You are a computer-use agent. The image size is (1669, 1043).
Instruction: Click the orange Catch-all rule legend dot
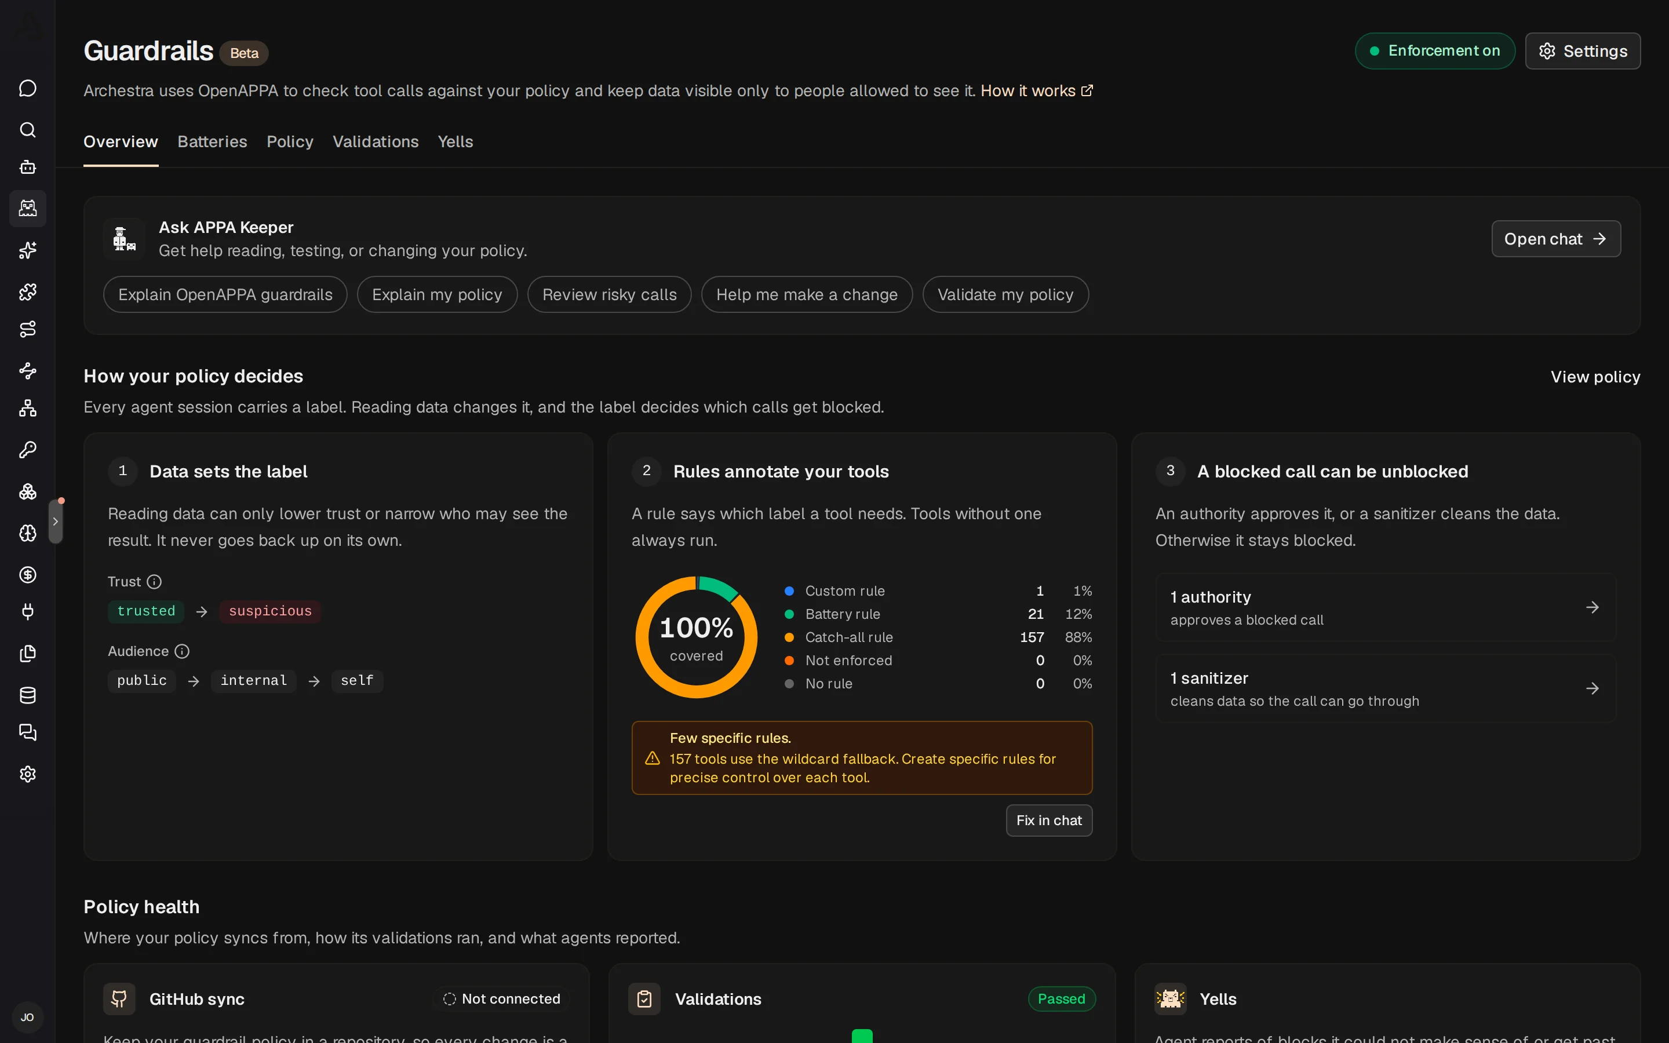pyautogui.click(x=789, y=637)
